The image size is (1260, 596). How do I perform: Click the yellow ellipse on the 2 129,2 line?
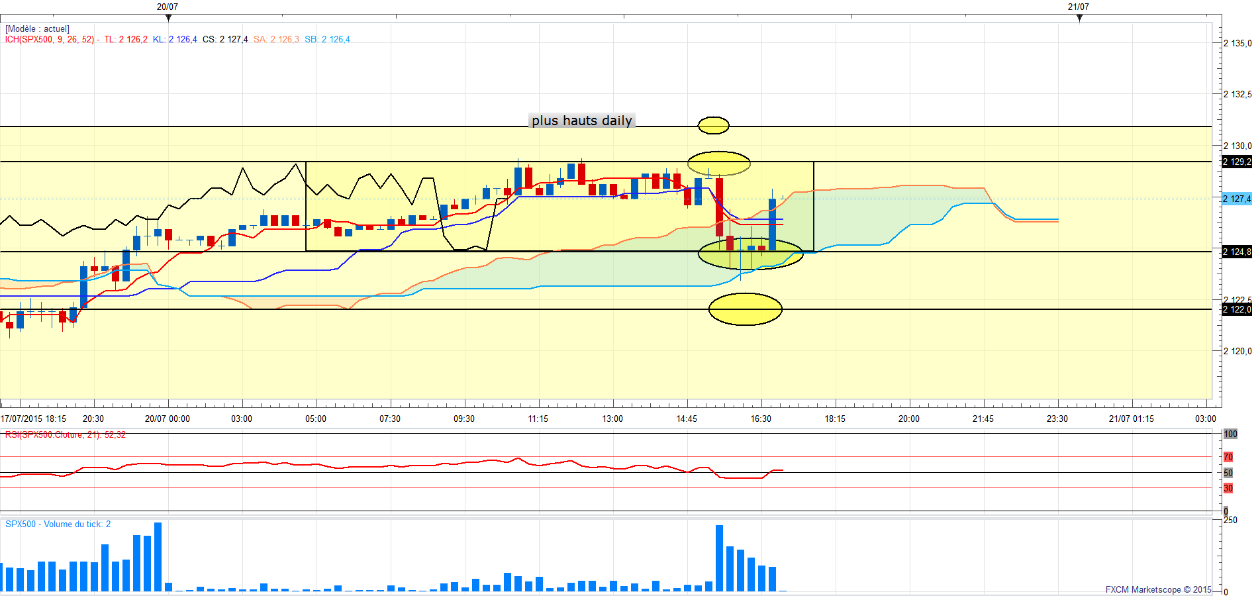719,163
